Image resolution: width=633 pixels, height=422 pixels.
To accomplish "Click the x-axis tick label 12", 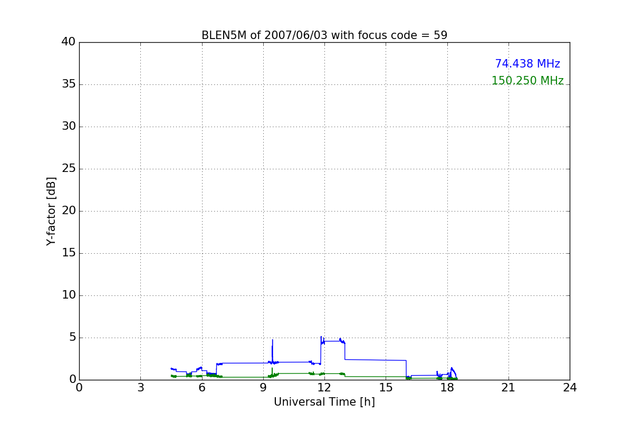I will coord(324,388).
